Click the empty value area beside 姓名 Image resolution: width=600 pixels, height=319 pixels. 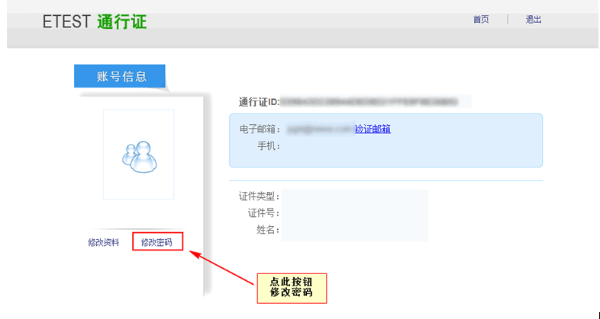354,230
